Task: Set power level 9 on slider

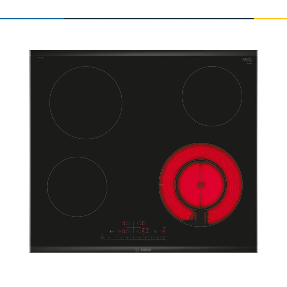Action: [164, 237]
